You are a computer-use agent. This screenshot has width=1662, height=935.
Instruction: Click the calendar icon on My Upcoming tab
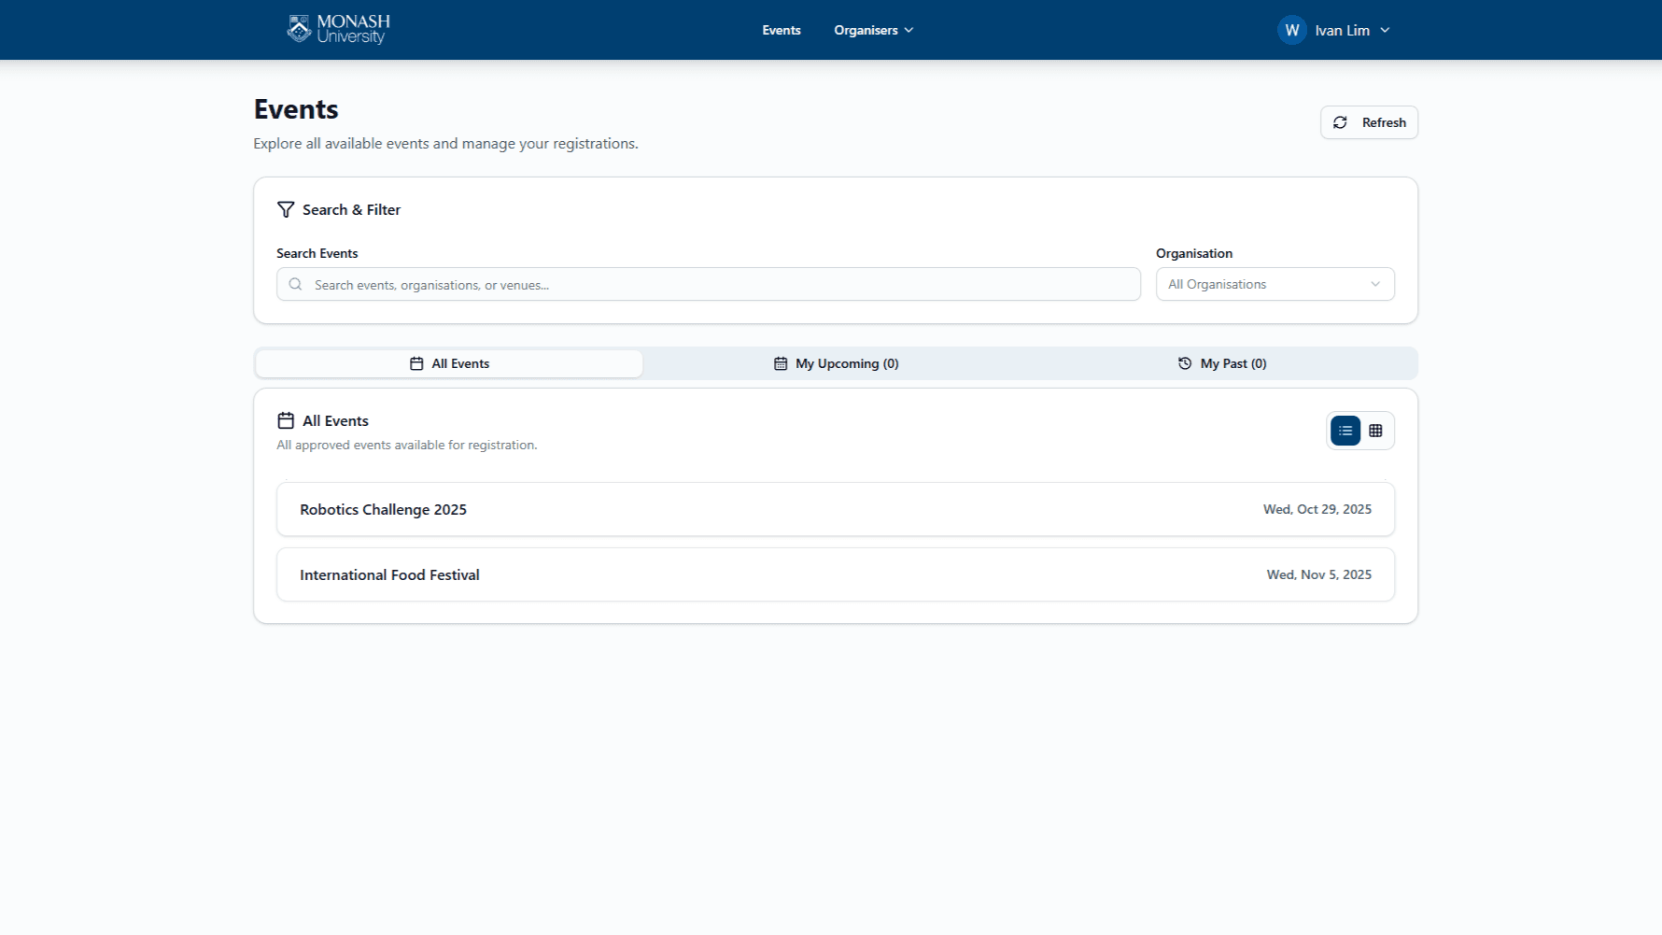coord(781,363)
